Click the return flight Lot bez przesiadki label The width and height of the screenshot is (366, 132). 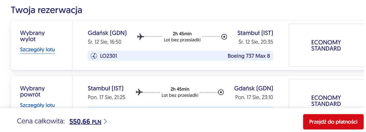180,95
